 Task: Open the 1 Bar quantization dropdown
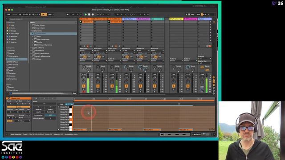coord(50,14)
